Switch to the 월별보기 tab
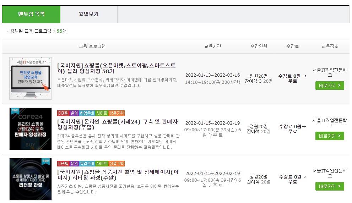 coord(89,14)
